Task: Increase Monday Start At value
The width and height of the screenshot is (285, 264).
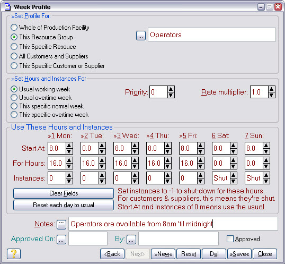Action: pyautogui.click(x=69, y=146)
